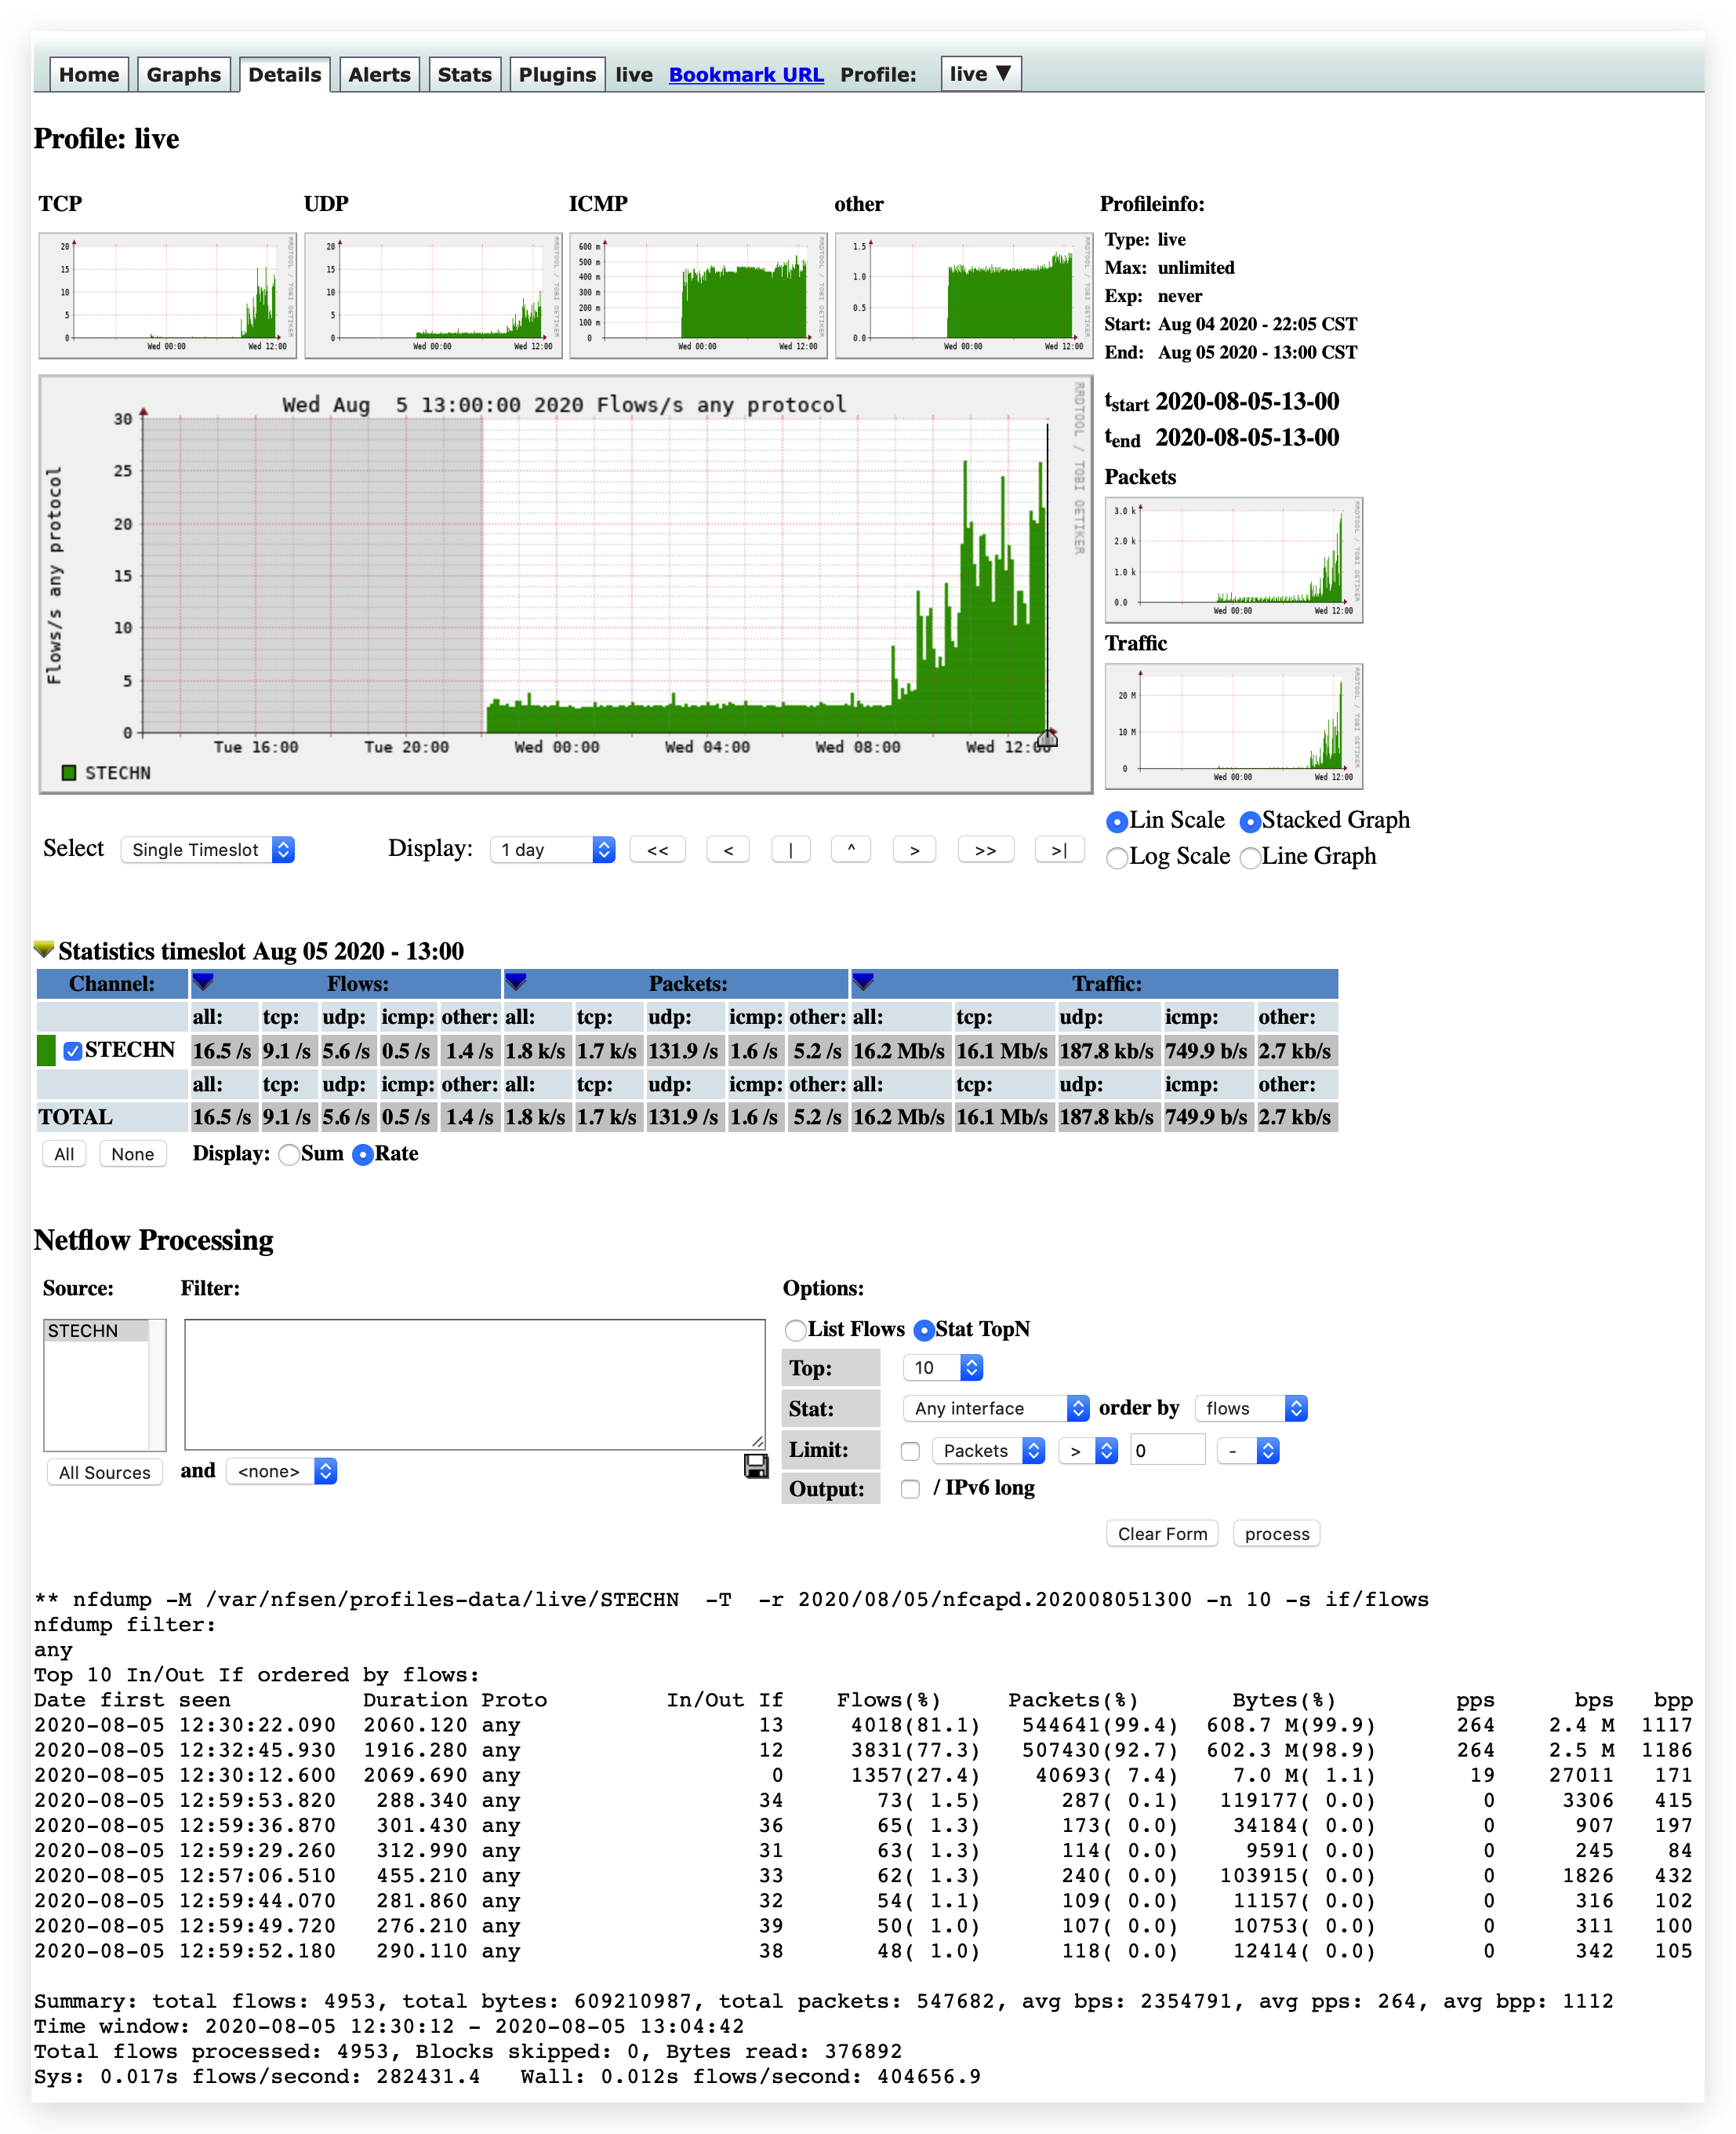Click the timeslot cursor marker on graph
Image resolution: width=1736 pixels, height=2134 pixels.
coord(1047,739)
